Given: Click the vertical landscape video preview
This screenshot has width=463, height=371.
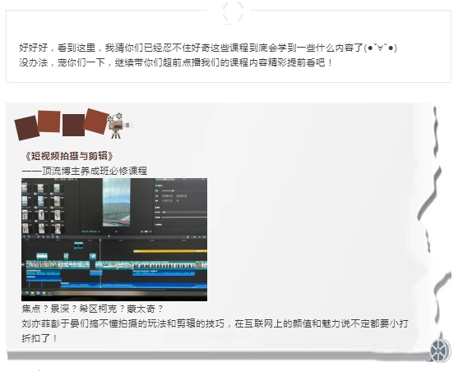Looking at the screenshot, I should coord(116,203).
